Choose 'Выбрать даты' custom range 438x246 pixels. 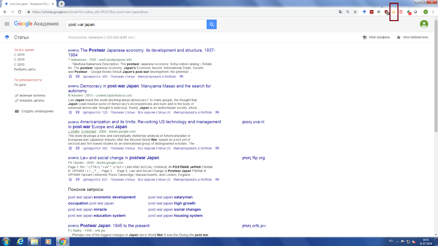tap(25, 69)
